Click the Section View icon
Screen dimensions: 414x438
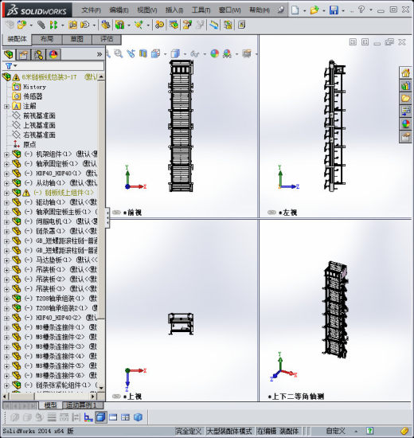click(x=143, y=53)
